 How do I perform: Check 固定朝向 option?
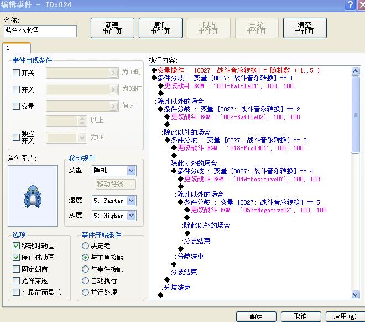pyautogui.click(x=16, y=269)
